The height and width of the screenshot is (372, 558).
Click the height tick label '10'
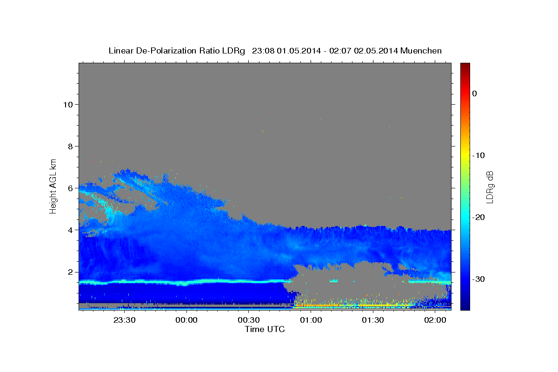(x=67, y=104)
